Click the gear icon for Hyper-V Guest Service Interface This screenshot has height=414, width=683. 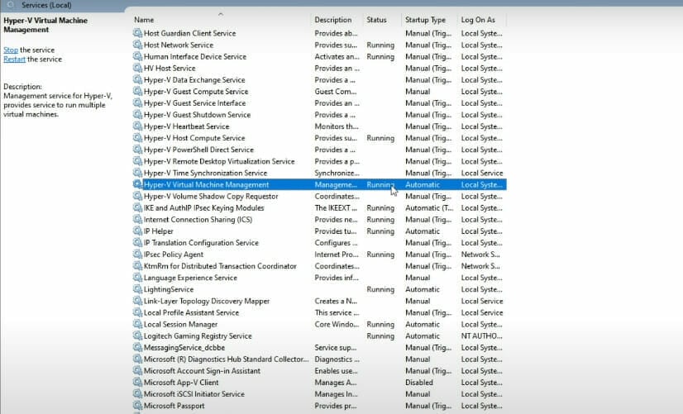(137, 103)
